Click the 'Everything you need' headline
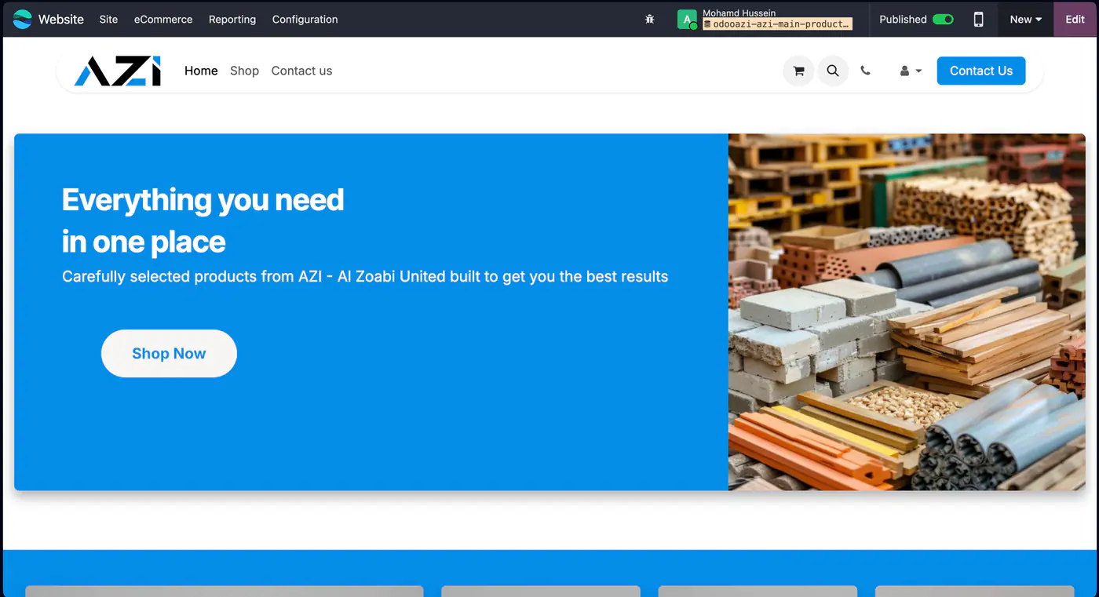This screenshot has width=1099, height=597. coord(203,200)
